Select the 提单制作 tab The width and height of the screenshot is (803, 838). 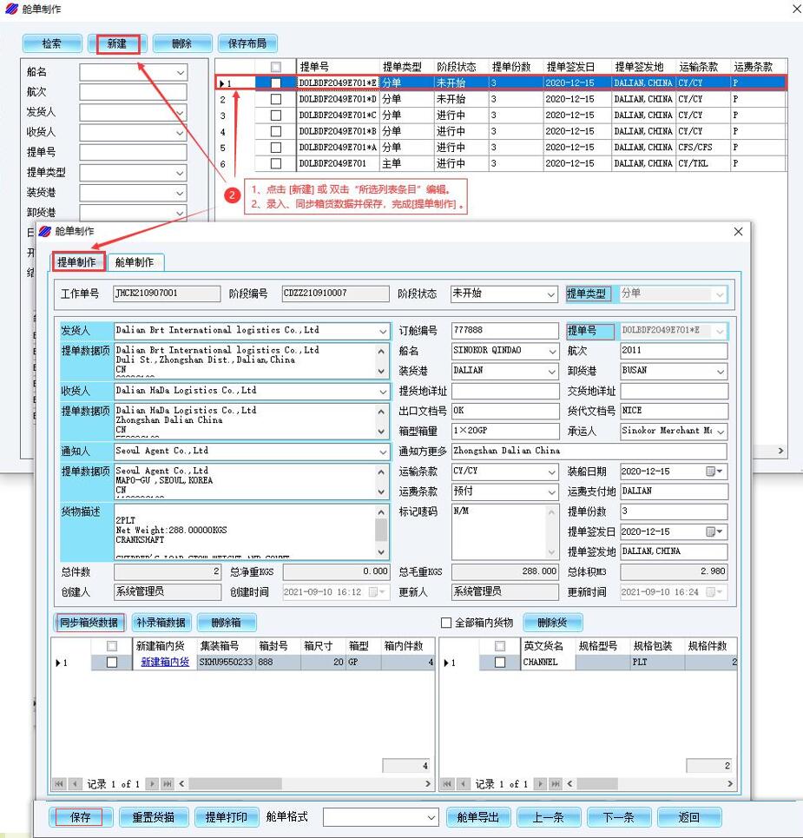point(76,262)
